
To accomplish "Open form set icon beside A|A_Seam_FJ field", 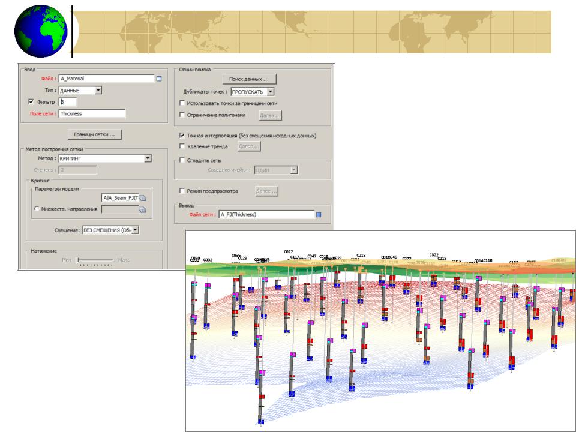I will click(143, 198).
